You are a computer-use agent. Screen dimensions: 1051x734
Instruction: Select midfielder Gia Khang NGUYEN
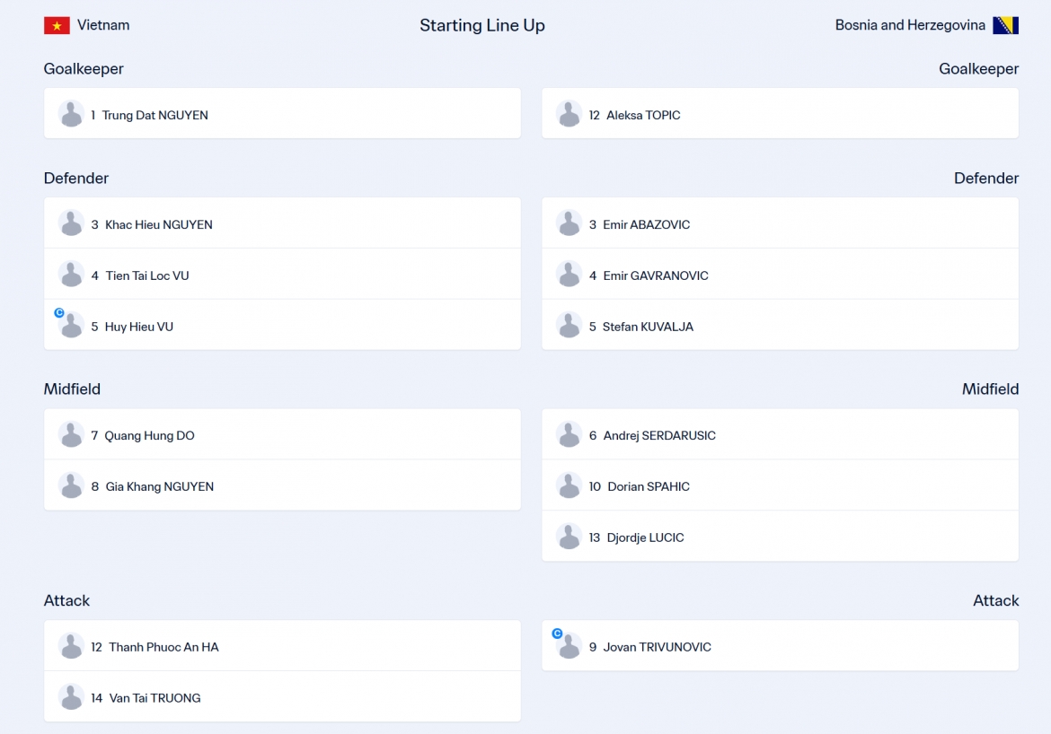(x=282, y=485)
